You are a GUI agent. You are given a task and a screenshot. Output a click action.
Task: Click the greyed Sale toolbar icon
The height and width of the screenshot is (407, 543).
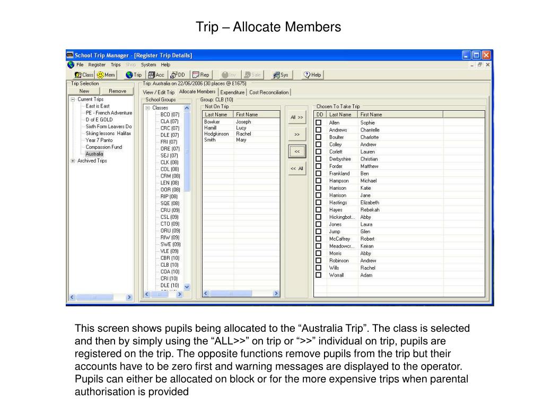252,75
